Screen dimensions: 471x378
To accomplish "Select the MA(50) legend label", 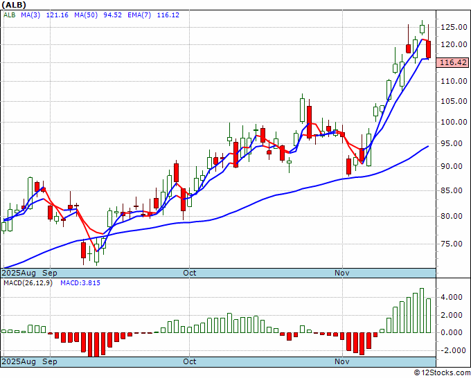I will pos(86,15).
